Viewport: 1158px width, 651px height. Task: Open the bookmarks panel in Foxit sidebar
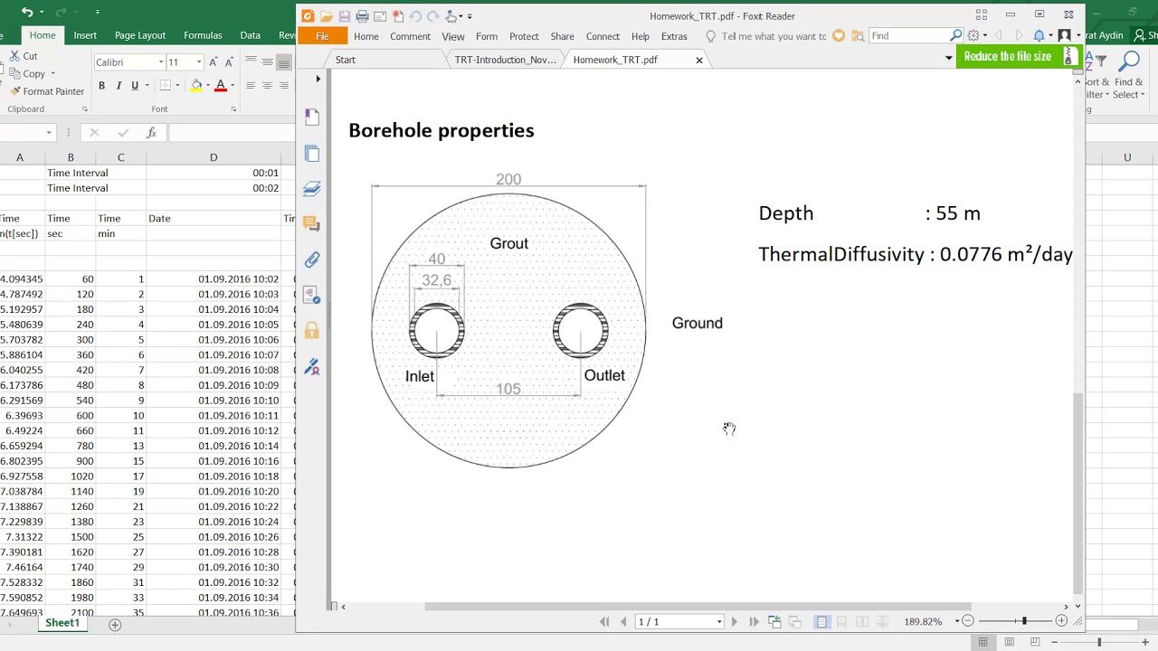pyautogui.click(x=312, y=117)
